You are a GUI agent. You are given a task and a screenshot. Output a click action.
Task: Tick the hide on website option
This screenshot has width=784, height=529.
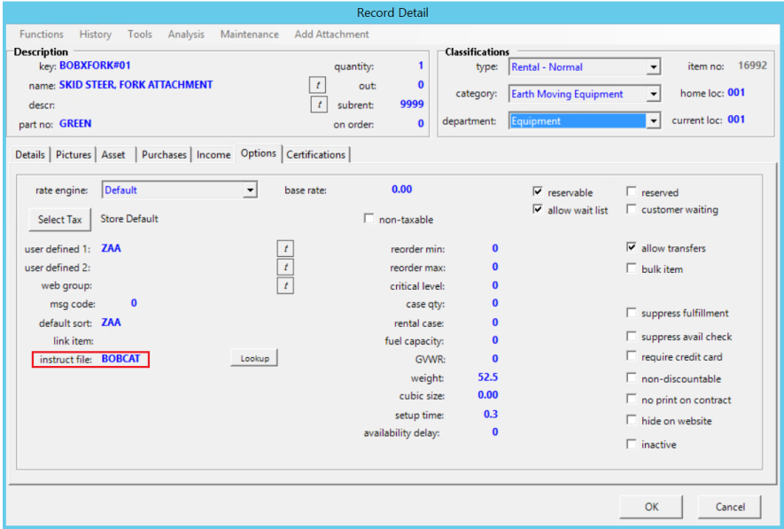[x=632, y=421]
